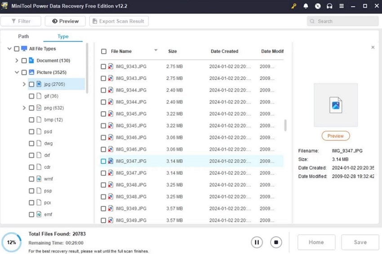The width and height of the screenshot is (382, 254).
Task: Switch to the Path tab
Action: [23, 36]
